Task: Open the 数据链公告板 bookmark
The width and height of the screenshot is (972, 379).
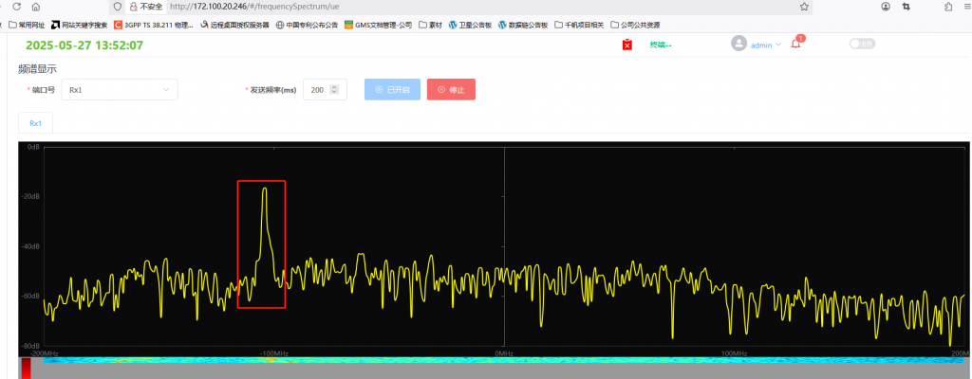Action: tap(523, 26)
